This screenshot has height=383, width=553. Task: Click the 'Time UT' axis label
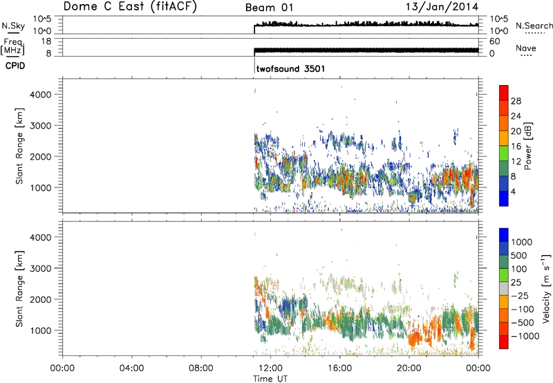coord(270,379)
